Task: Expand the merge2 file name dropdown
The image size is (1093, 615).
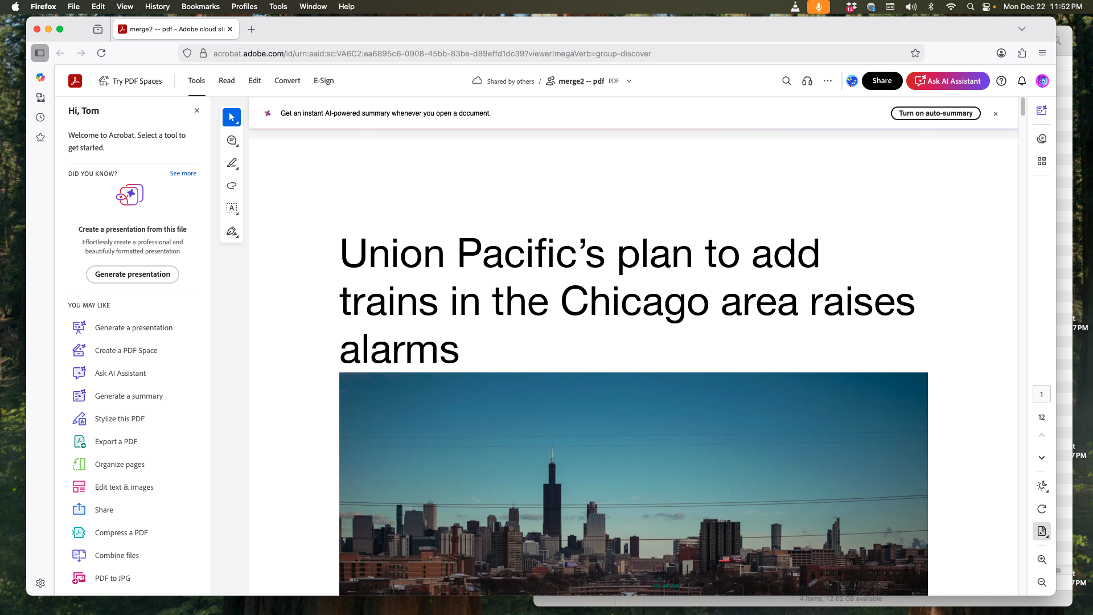Action: 629,81
